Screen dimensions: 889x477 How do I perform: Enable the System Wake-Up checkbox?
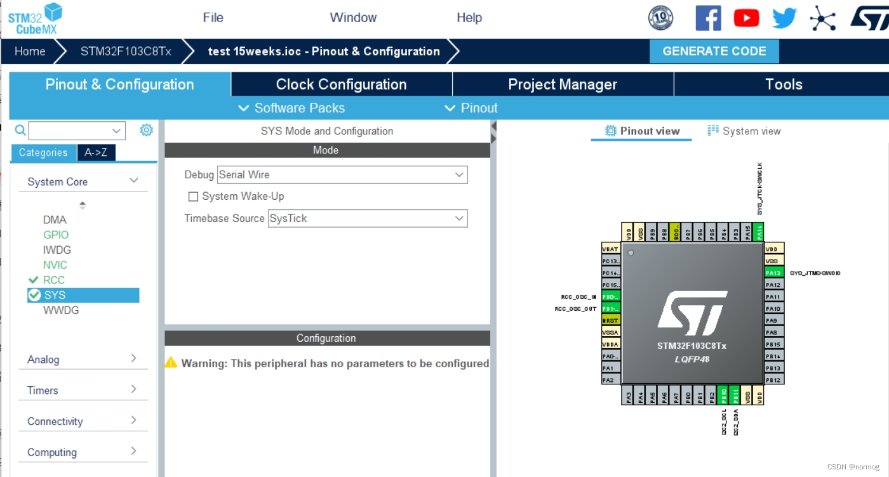(194, 197)
